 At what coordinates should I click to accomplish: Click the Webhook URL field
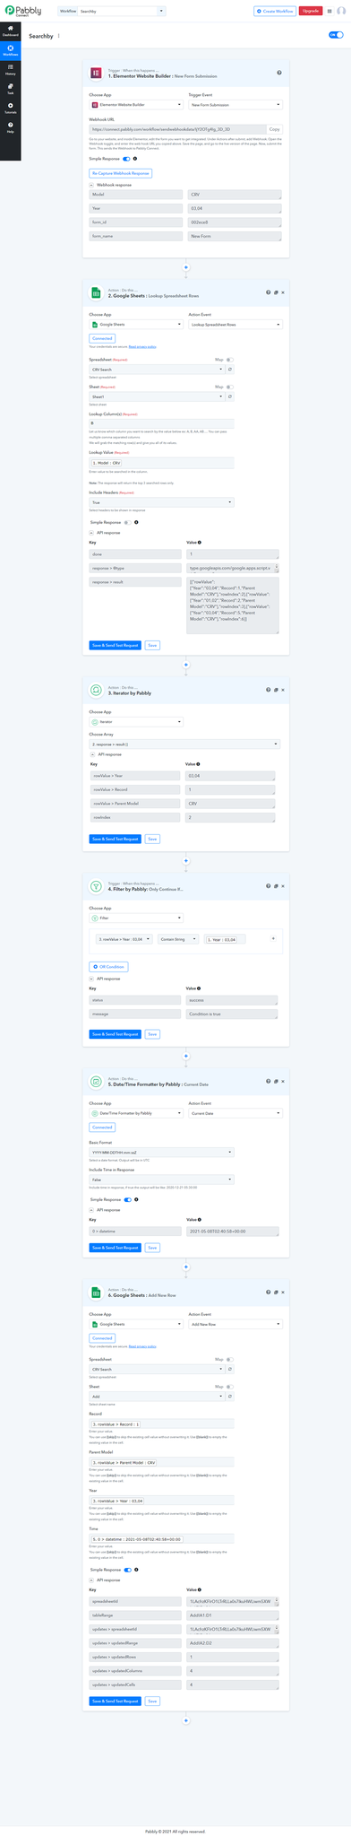tap(176, 129)
